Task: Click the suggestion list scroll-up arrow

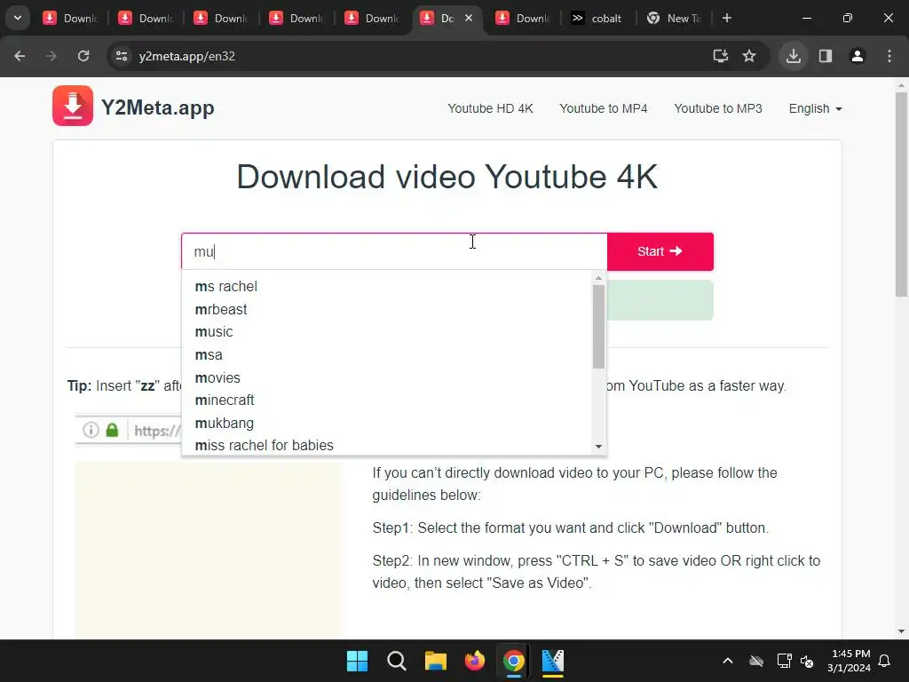Action: coord(599,278)
